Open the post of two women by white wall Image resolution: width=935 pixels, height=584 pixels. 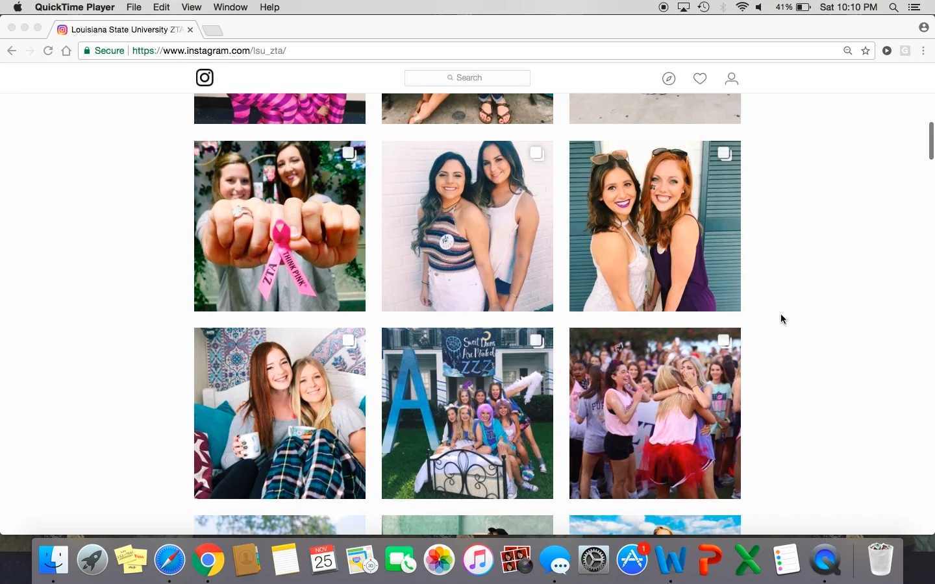[x=467, y=226]
